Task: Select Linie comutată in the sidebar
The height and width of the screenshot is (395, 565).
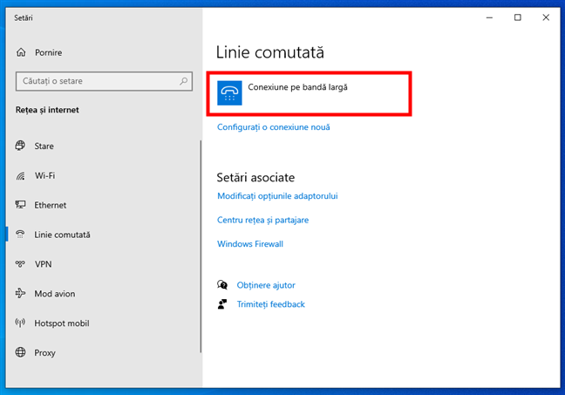Action: coord(62,235)
